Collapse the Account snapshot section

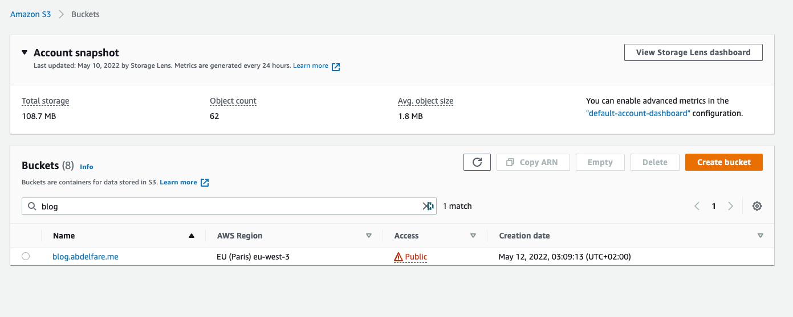point(25,52)
